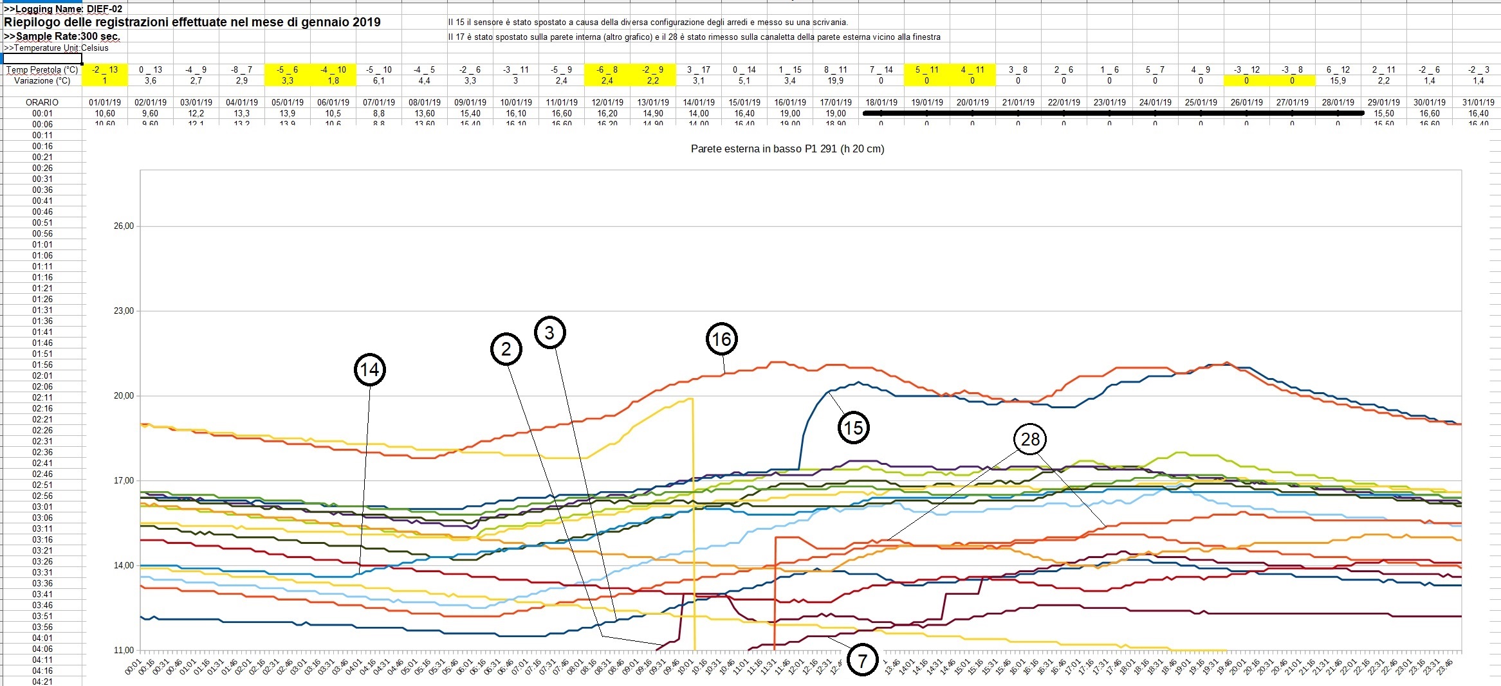The width and height of the screenshot is (1501, 686).
Task: Click the circled 7 callout near the x-axis
Action: pos(862,660)
